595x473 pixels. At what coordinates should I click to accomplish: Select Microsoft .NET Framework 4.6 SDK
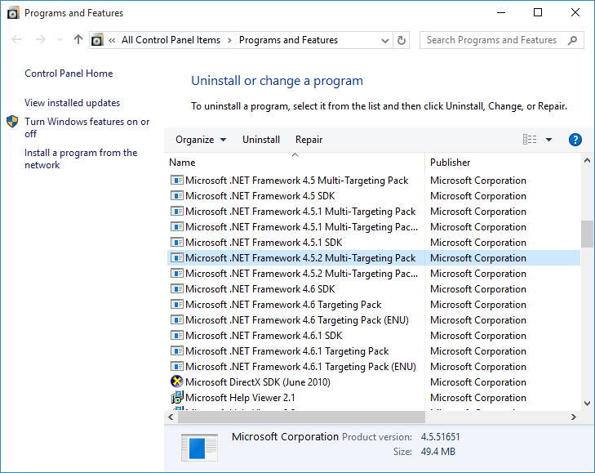(x=260, y=289)
